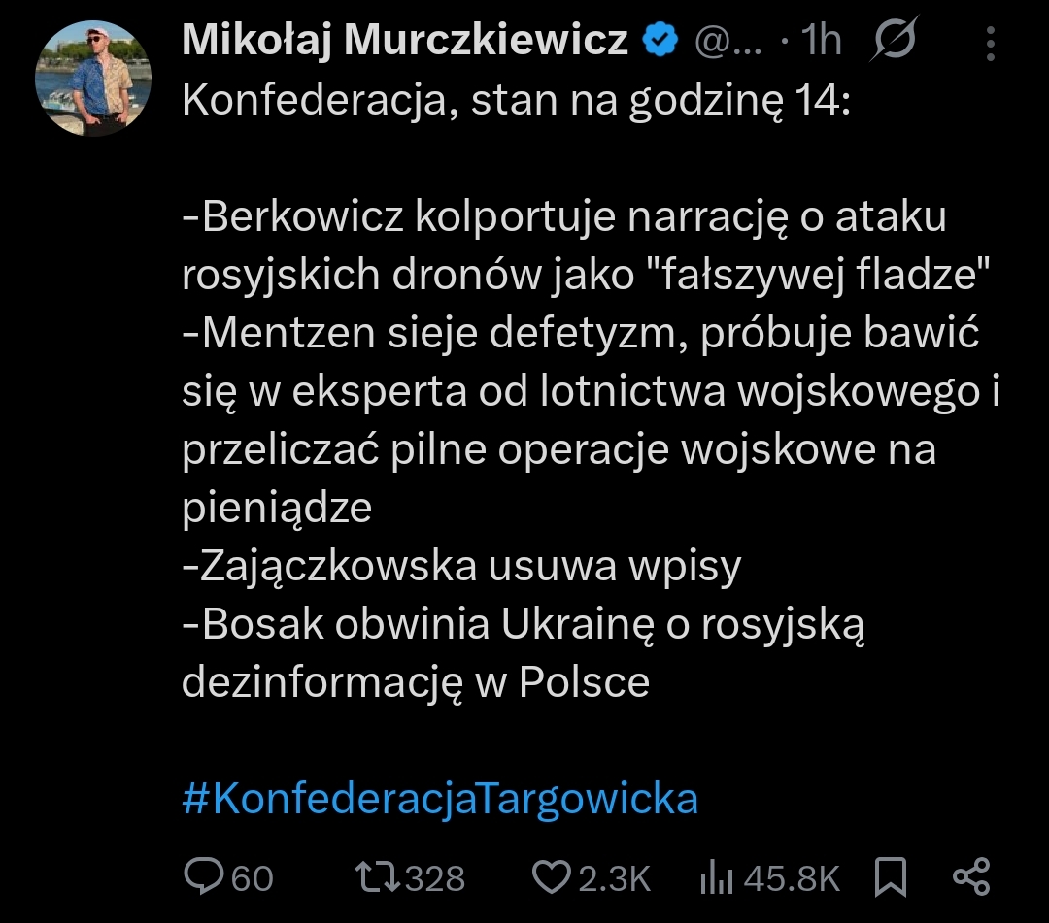The width and height of the screenshot is (1049, 923).
Task: Click the views bar chart icon
Action: (716, 878)
